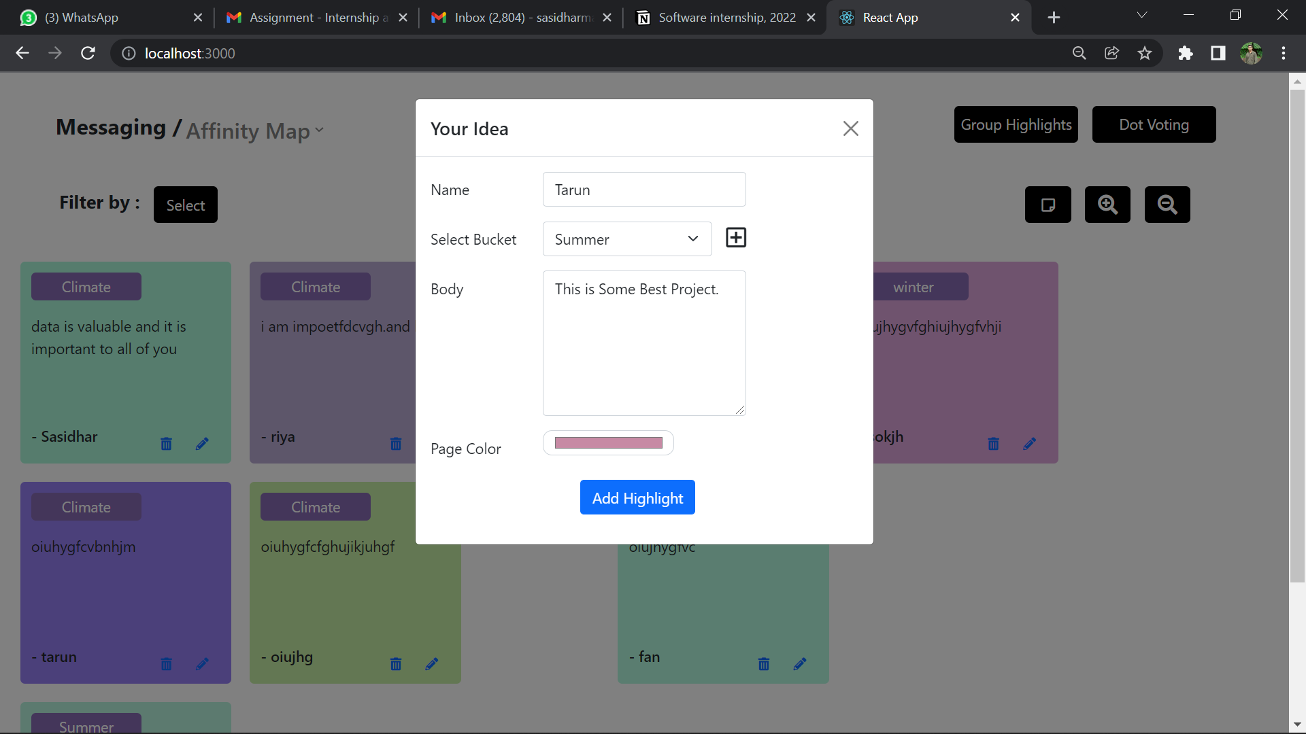Click the zoom out magnifier icon
1306x734 pixels.
(x=1167, y=205)
